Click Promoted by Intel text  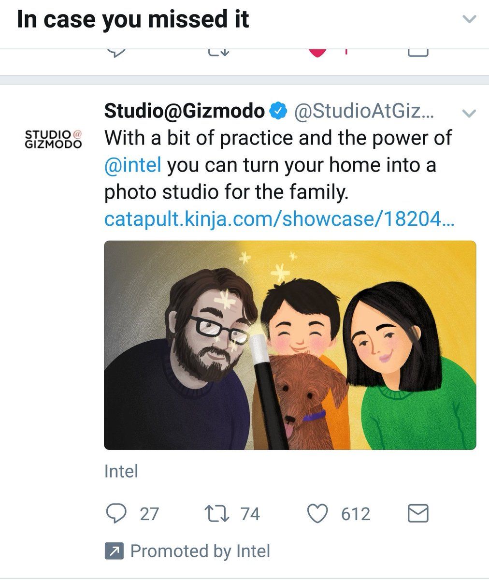[200, 551]
